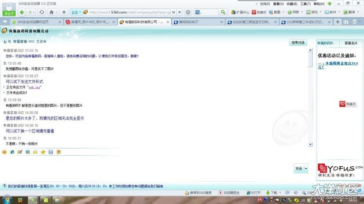364x204 pixels.
Task: Click the printer icon in chat toolbar
Action: pyautogui.click(x=35, y=152)
